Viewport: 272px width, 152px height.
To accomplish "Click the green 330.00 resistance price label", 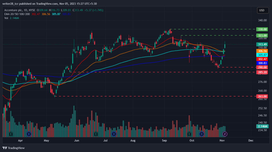I will 262,29.
